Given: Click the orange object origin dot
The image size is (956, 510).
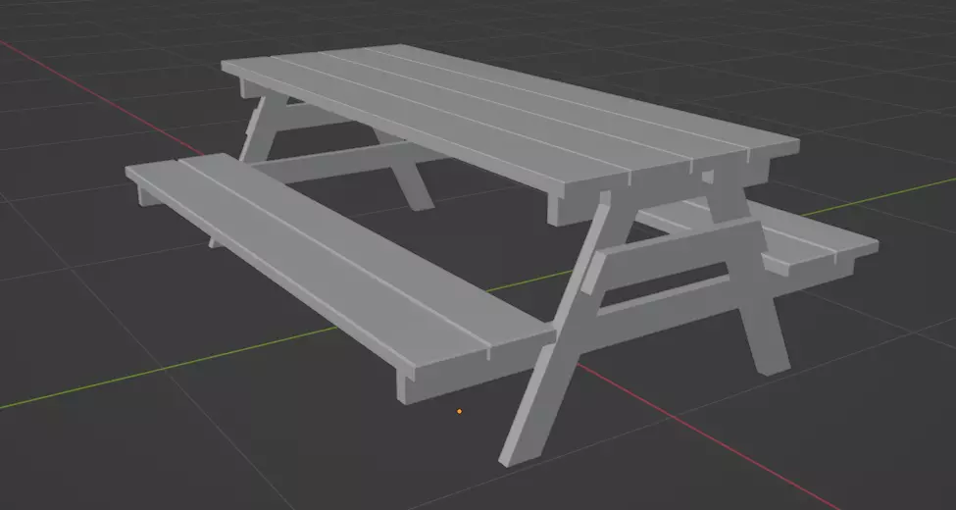Looking at the screenshot, I should pyautogui.click(x=459, y=411).
